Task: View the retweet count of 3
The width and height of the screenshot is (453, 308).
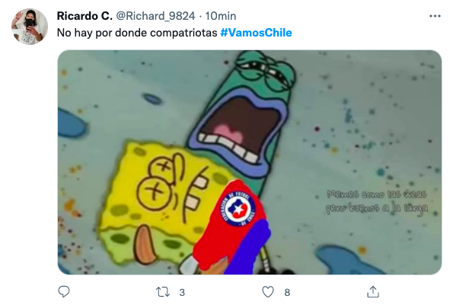Action: point(182,293)
